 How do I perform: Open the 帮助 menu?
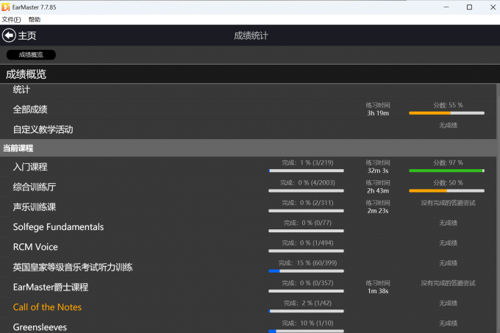pos(35,19)
